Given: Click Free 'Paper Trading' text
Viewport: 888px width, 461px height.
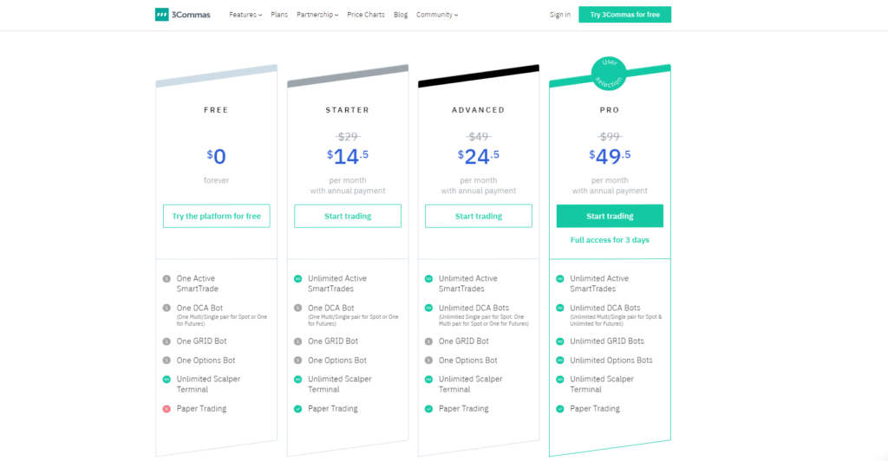Looking at the screenshot, I should (x=201, y=409).
